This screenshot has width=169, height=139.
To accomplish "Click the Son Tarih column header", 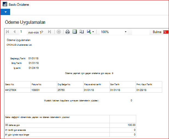I will [x=123, y=85].
